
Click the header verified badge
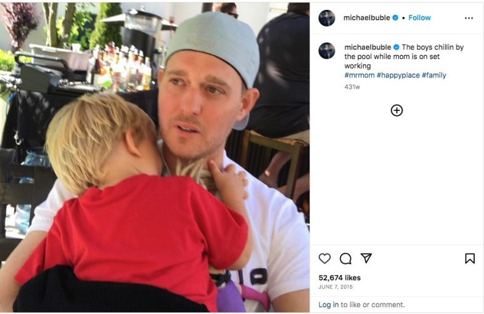tap(395, 18)
